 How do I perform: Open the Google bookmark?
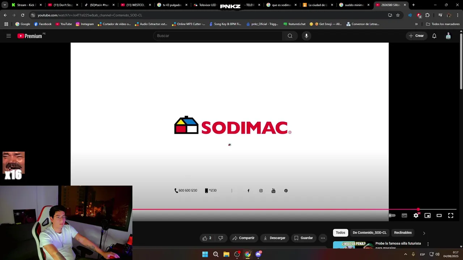(23, 24)
